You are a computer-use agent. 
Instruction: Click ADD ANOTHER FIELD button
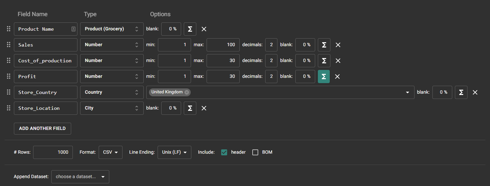42,129
